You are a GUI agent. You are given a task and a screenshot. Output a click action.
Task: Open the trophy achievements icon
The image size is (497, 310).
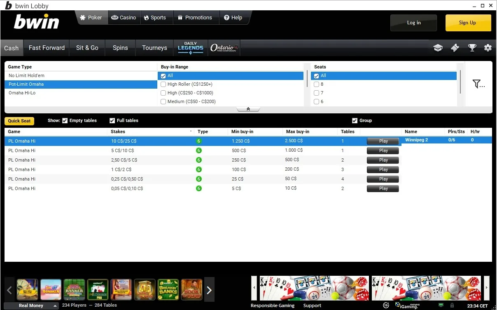tap(472, 48)
